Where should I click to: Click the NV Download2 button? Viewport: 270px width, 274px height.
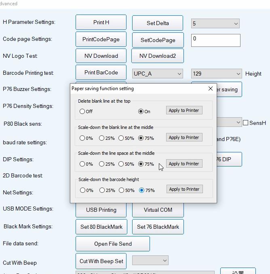pyautogui.click(x=158, y=56)
